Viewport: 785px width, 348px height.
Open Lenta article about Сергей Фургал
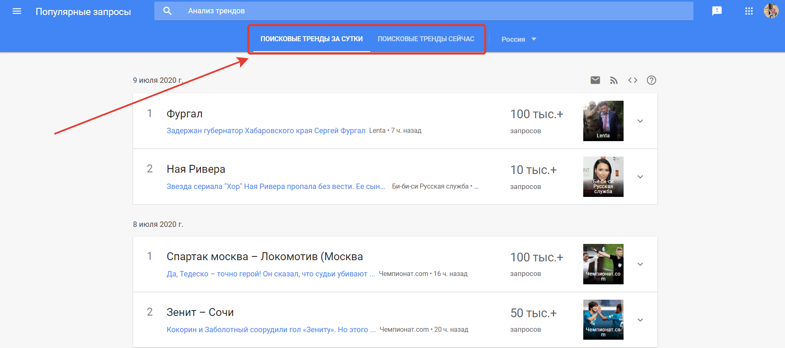[266, 131]
